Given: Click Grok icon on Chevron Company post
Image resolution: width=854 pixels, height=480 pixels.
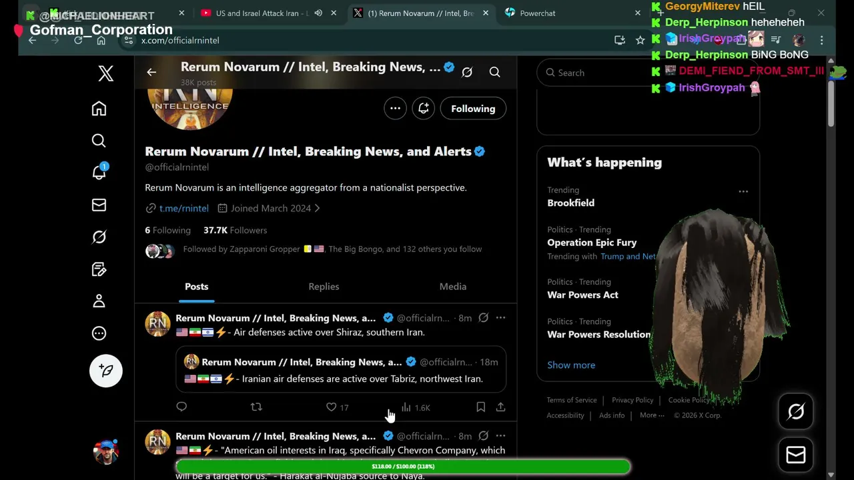Looking at the screenshot, I should (484, 436).
